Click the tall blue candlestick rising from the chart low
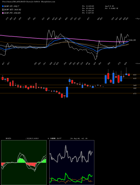This screenshot has height=185, width=140. tap(67, 92)
